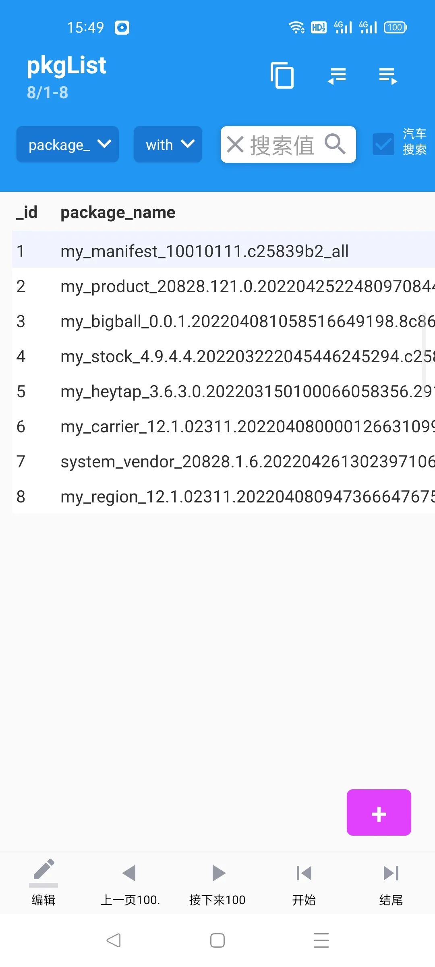Select the system_vendor_20828 row
This screenshot has height=967, width=435.
(224, 461)
